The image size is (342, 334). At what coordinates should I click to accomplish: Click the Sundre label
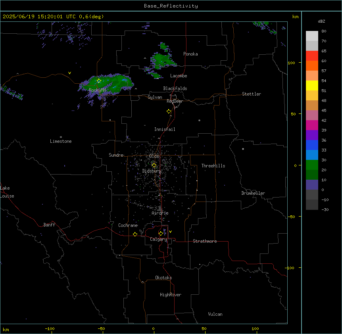pyautogui.click(x=116, y=155)
